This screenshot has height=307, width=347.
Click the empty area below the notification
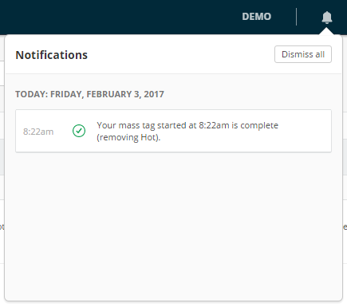(x=173, y=226)
